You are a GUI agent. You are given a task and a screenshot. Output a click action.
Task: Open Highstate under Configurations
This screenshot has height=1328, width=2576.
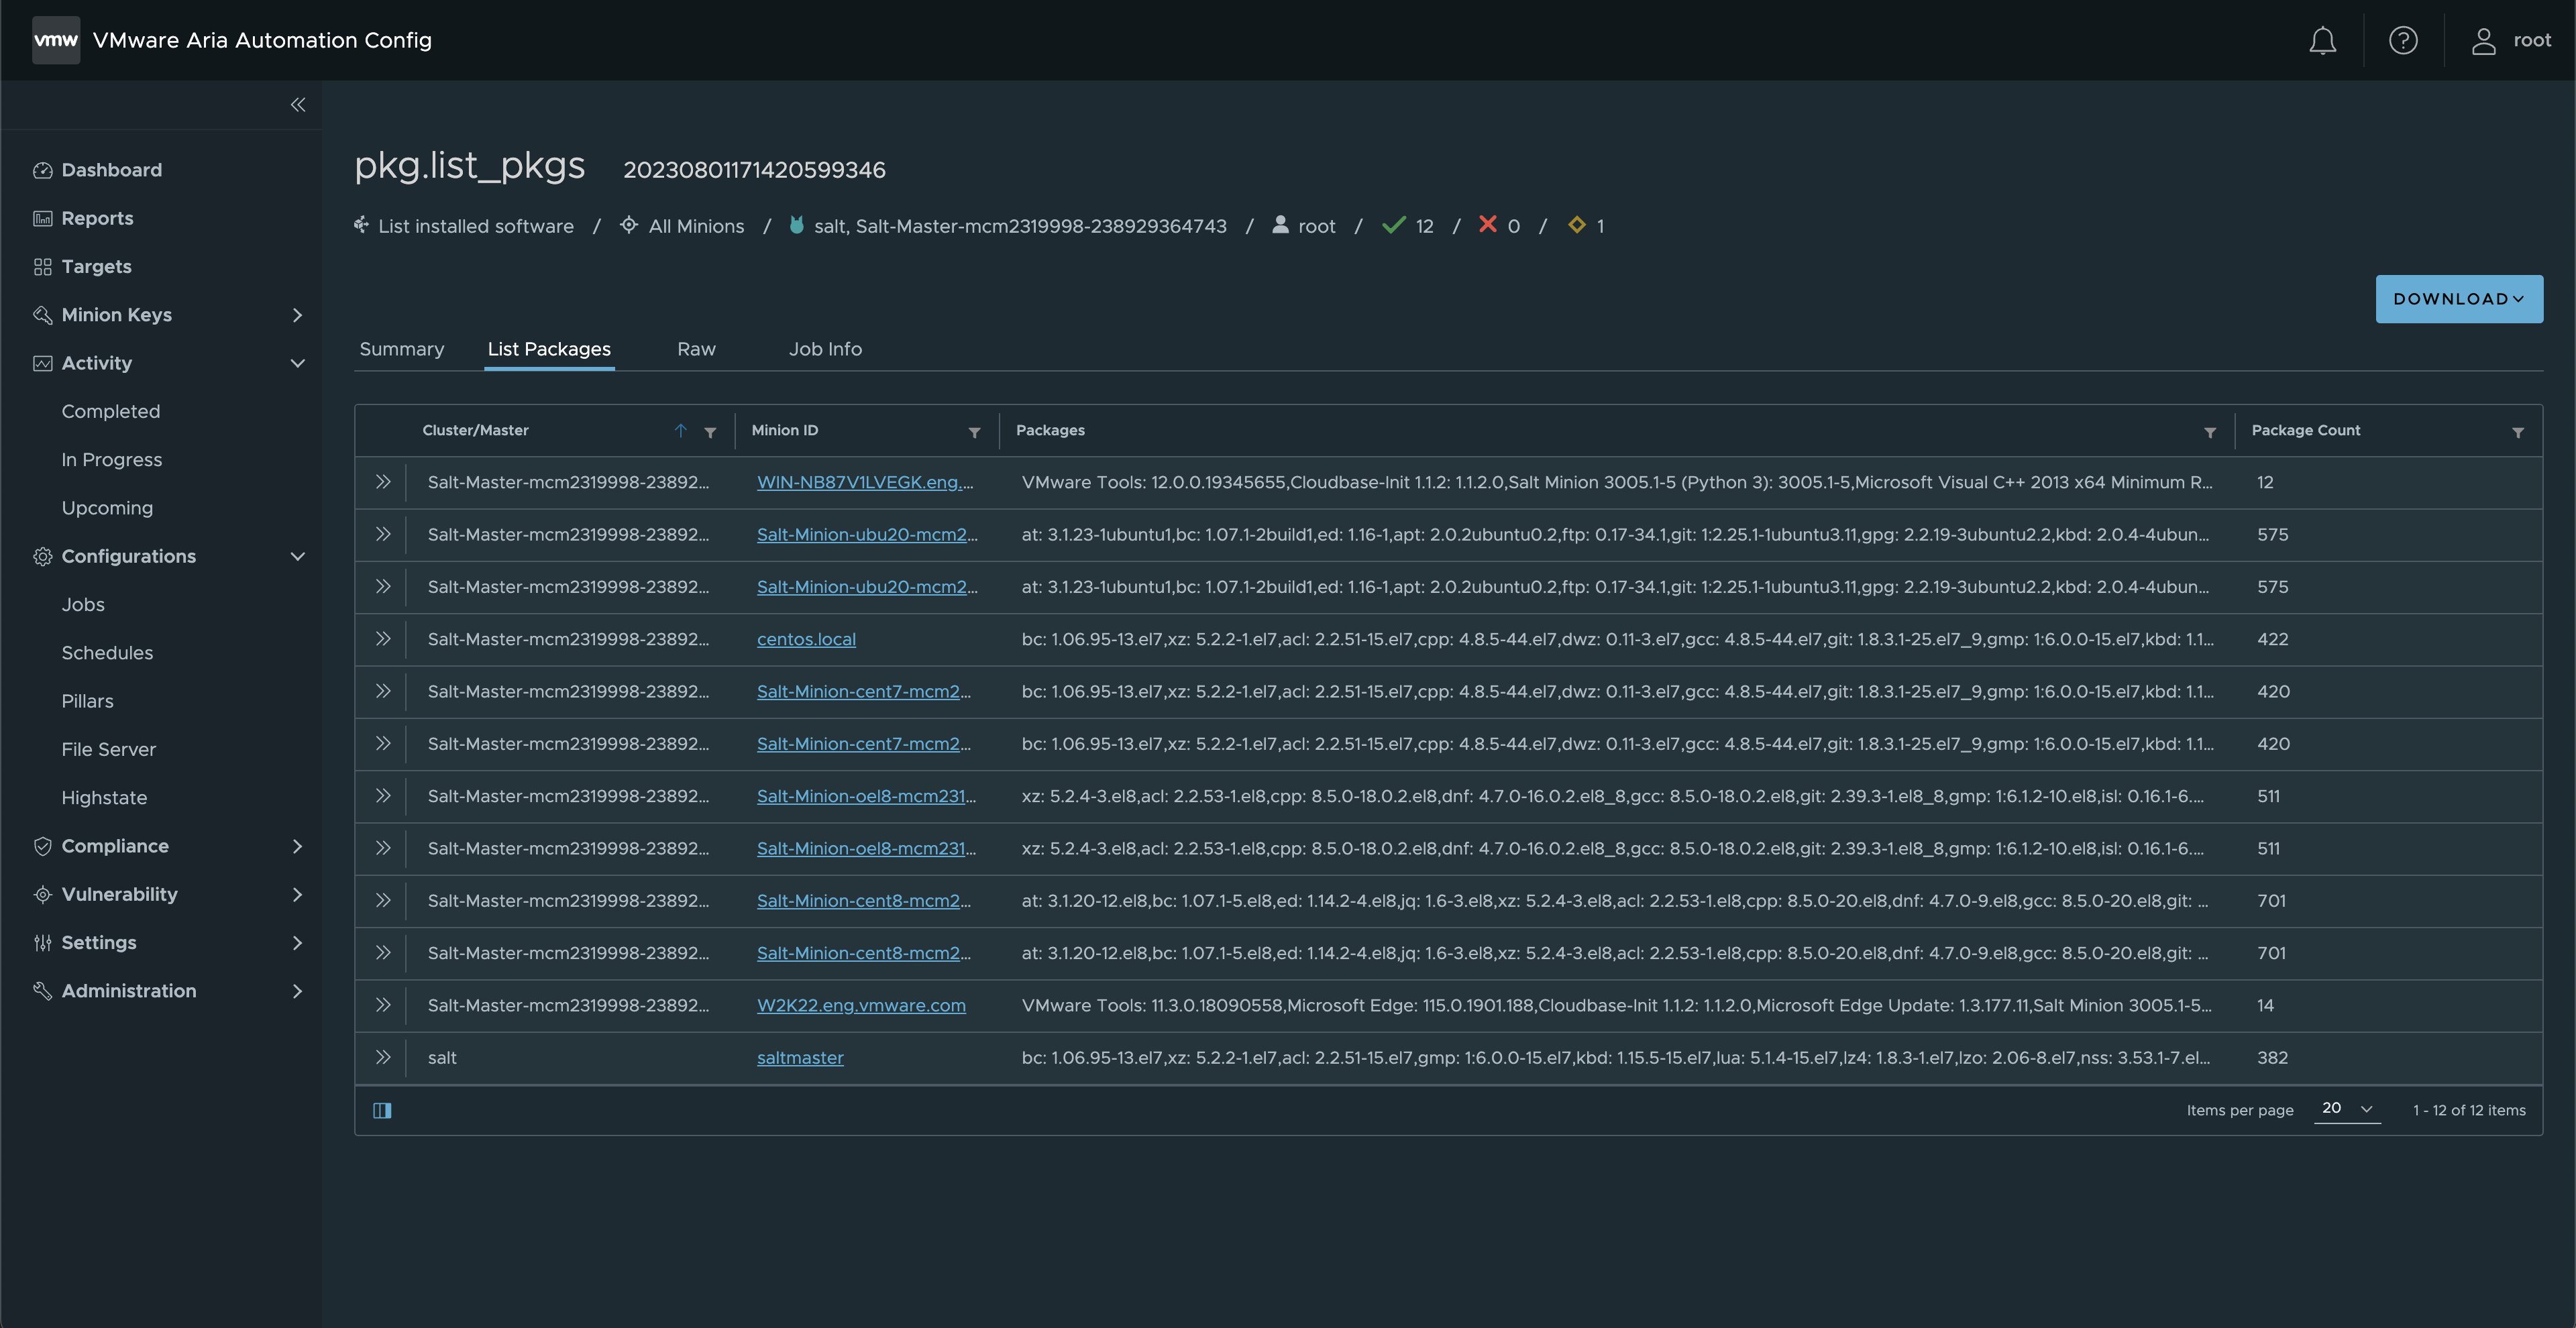pyautogui.click(x=104, y=798)
